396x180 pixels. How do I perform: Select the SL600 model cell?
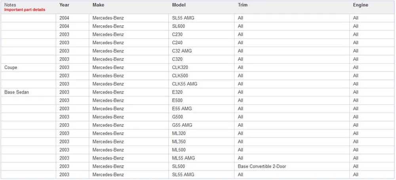pos(179,26)
